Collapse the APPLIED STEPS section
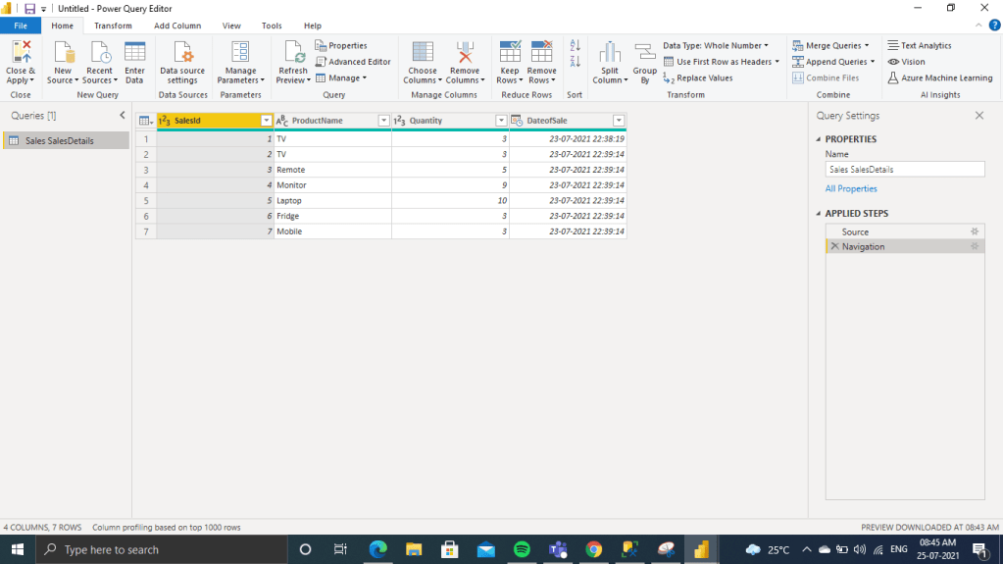 pos(818,214)
